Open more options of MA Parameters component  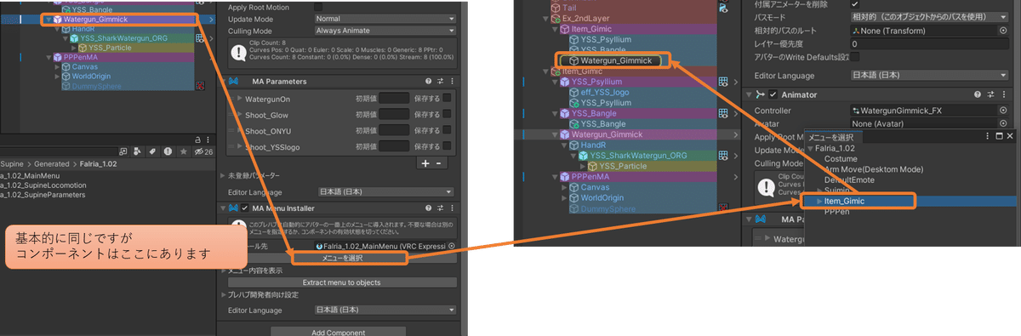452,82
